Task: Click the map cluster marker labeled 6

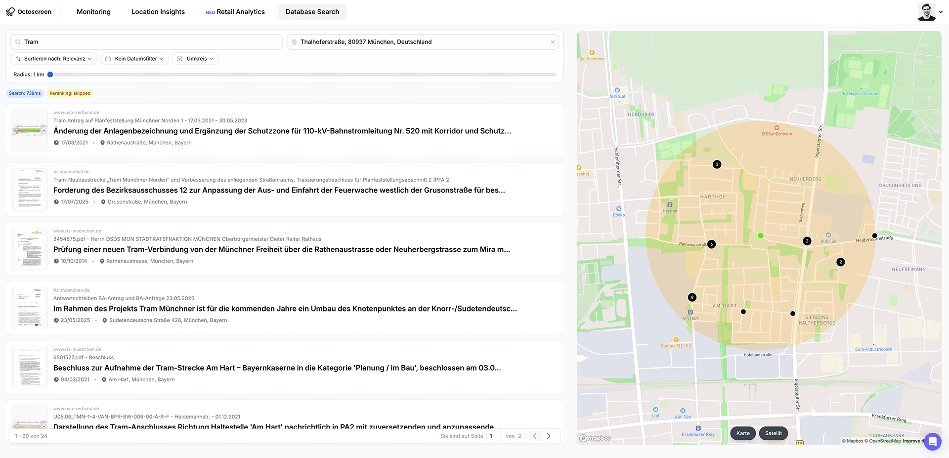Action: 711,244
